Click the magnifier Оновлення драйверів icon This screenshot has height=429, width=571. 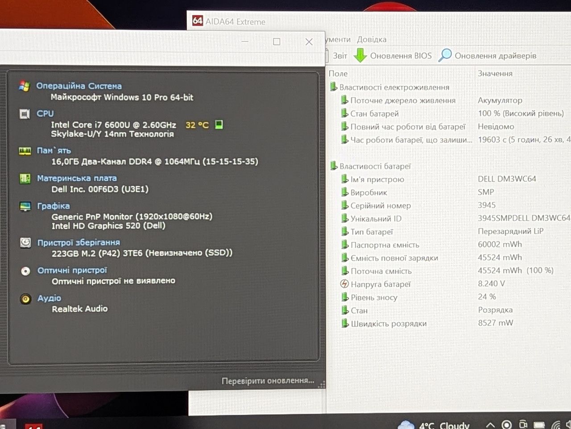click(x=445, y=55)
